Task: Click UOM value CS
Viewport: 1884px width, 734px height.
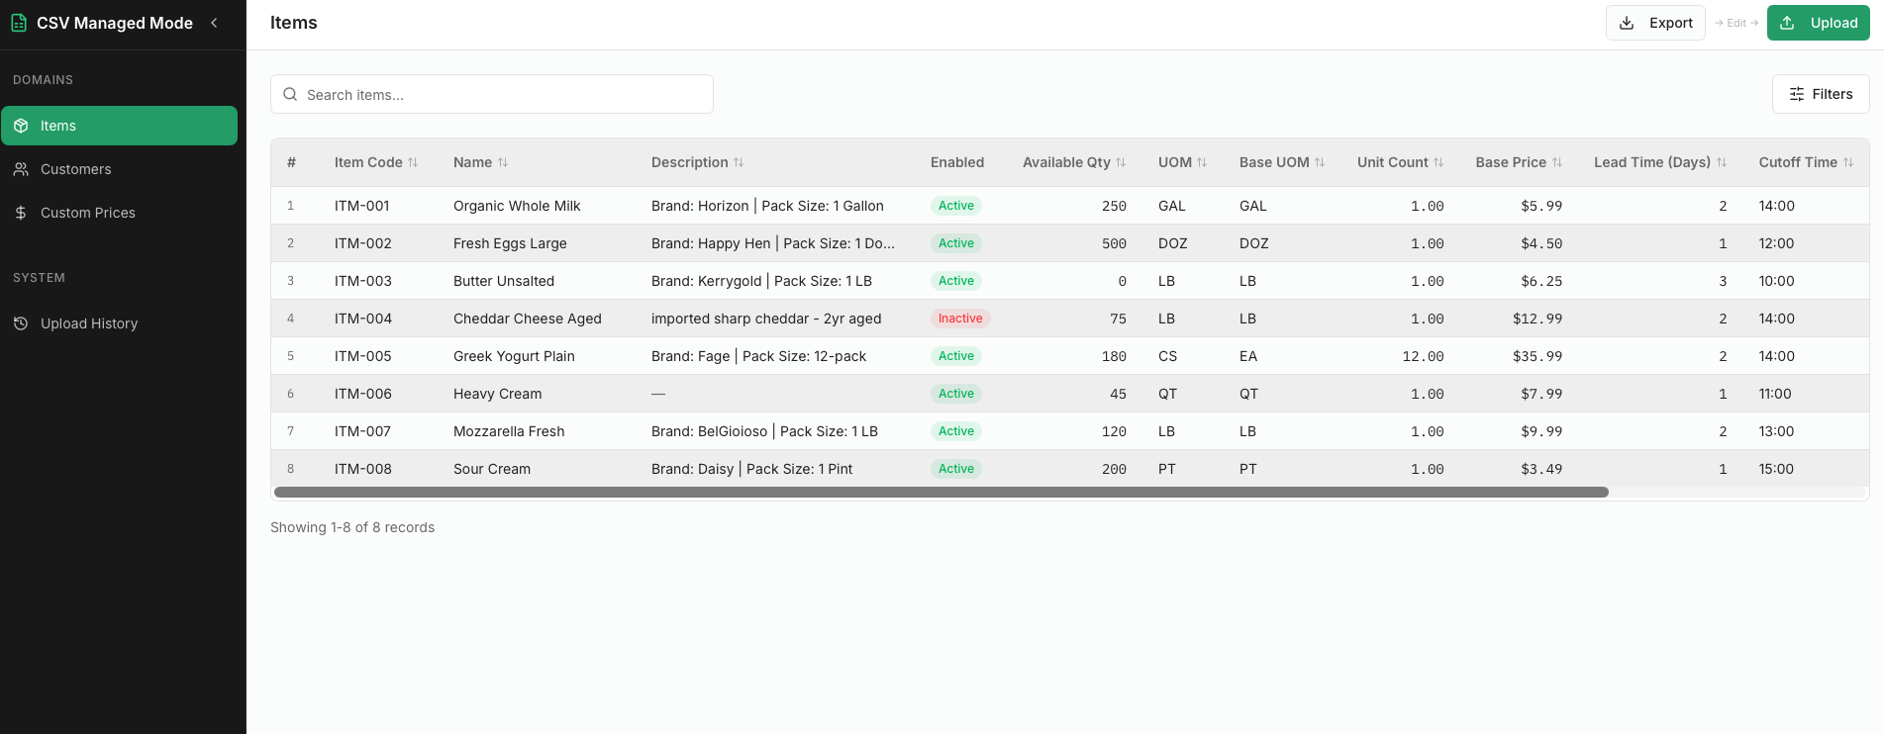Action: 1168,356
